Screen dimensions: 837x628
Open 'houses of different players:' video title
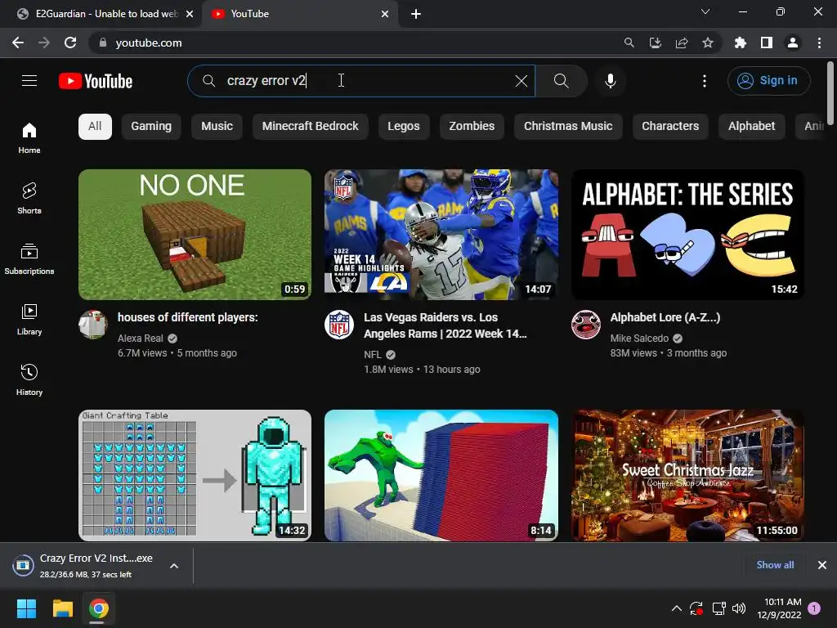pos(188,317)
